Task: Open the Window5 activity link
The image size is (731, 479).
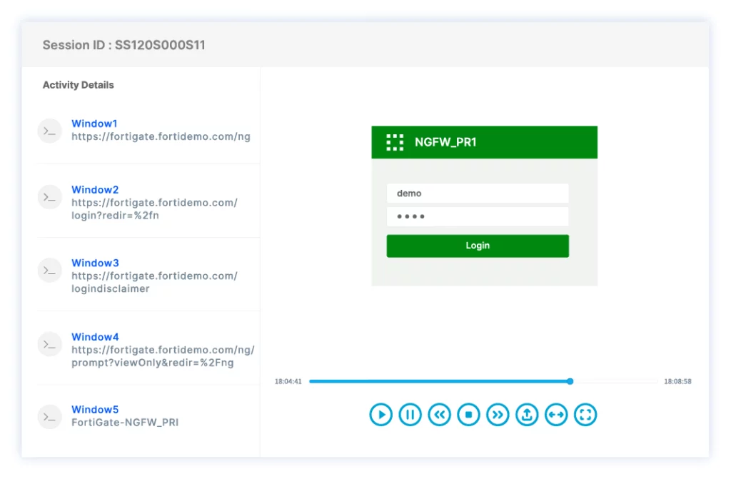Action: click(95, 410)
